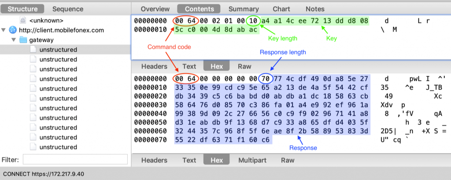Collapse the gateway folder with its triangle
The image size is (451, 180).
point(14,40)
